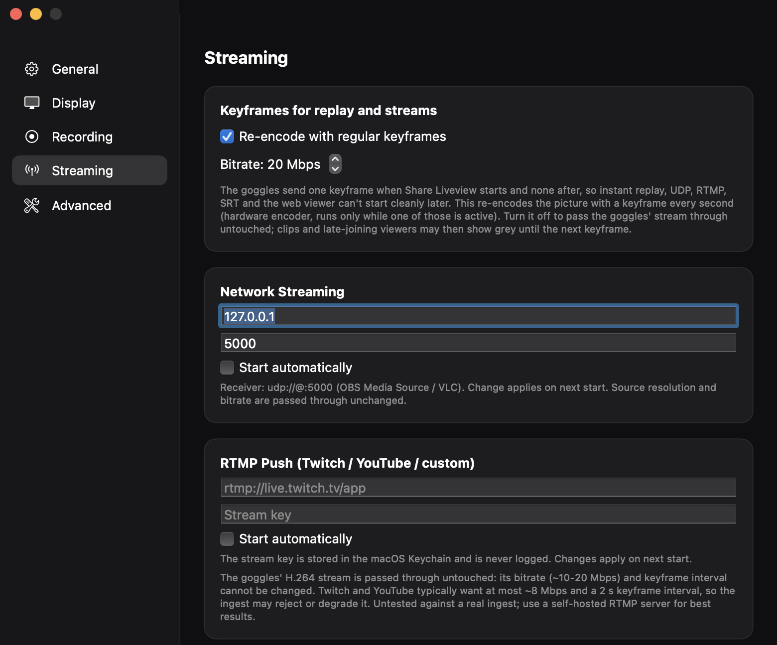Enable Start automatically under Network Streaming
This screenshot has width=777, height=645.
click(227, 368)
